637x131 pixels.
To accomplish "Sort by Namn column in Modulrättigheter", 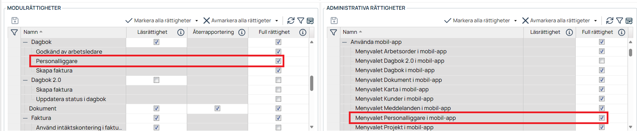I will pos(31,32).
